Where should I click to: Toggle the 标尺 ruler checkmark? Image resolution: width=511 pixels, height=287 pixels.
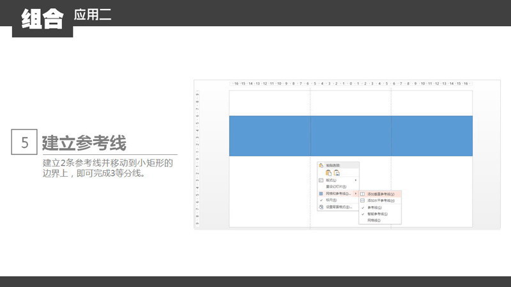[x=321, y=200]
